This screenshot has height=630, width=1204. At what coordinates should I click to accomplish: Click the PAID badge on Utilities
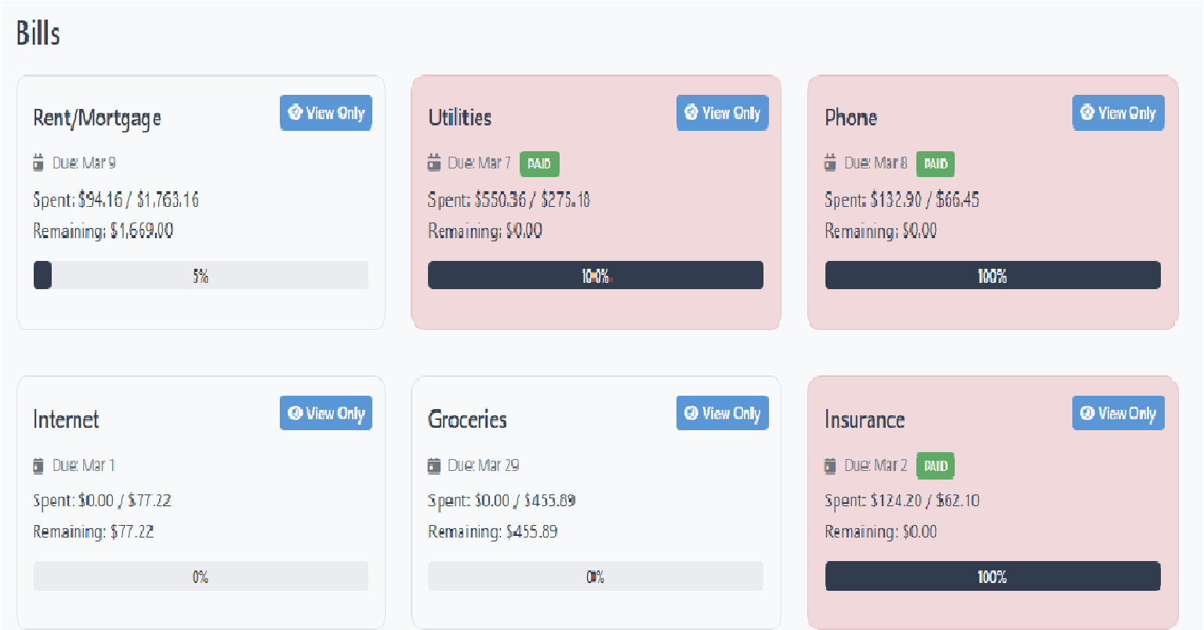[539, 164]
